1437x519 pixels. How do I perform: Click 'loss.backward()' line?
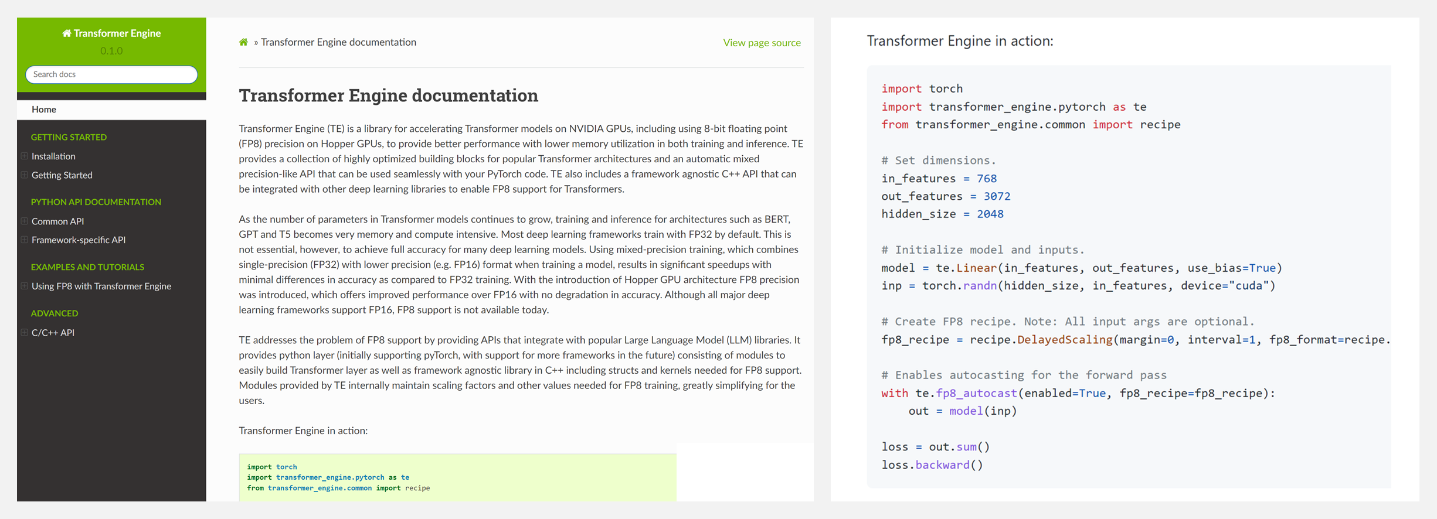click(x=932, y=465)
